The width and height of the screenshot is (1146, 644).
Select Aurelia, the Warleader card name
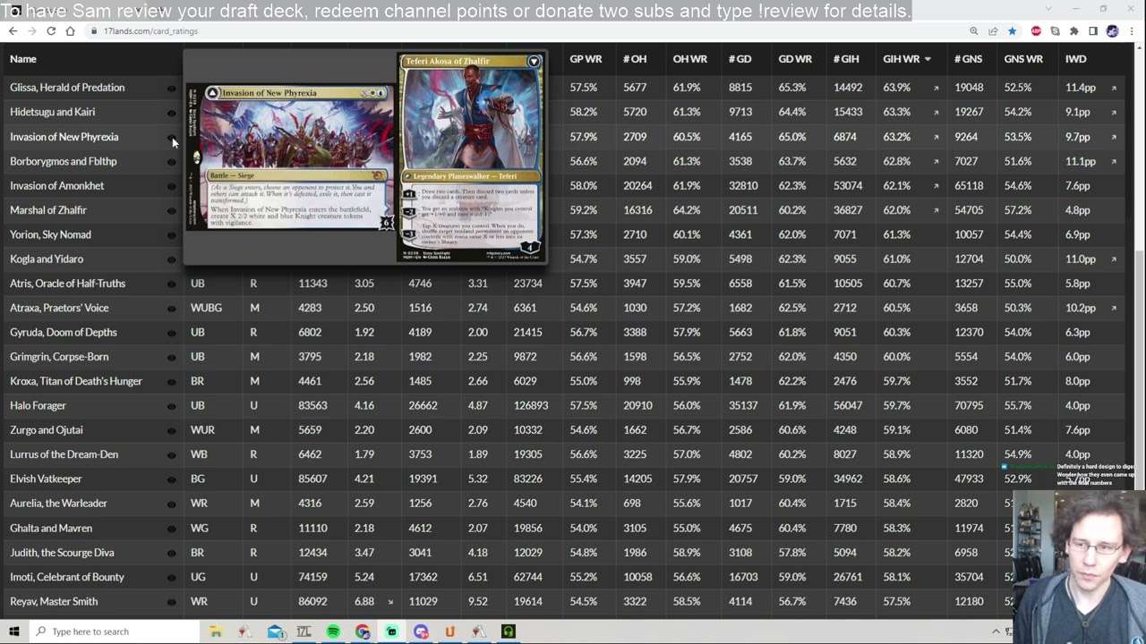(58, 504)
